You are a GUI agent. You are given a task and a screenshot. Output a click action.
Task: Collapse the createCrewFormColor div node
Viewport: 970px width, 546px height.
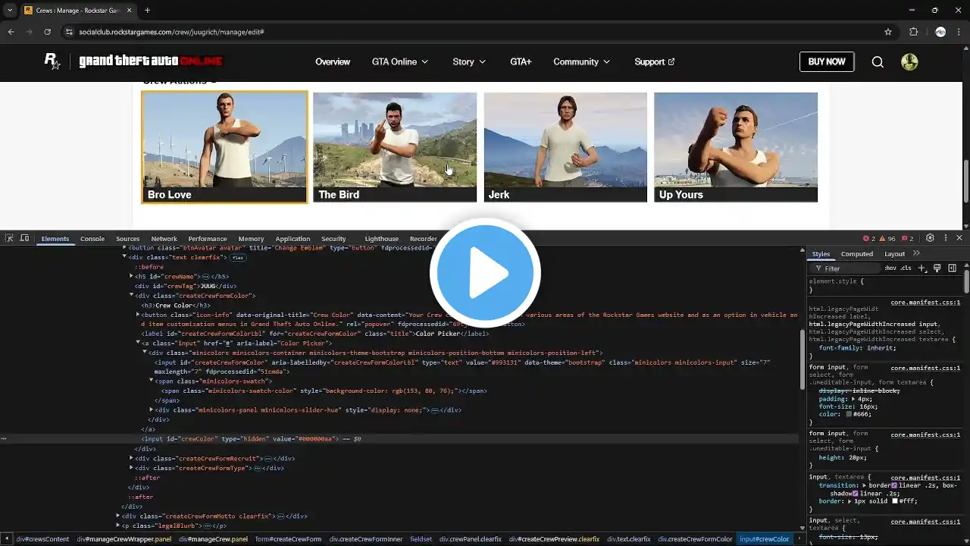132,296
